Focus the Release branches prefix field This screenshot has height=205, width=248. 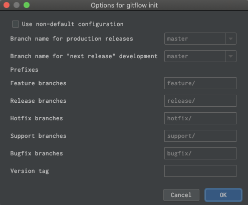point(200,101)
